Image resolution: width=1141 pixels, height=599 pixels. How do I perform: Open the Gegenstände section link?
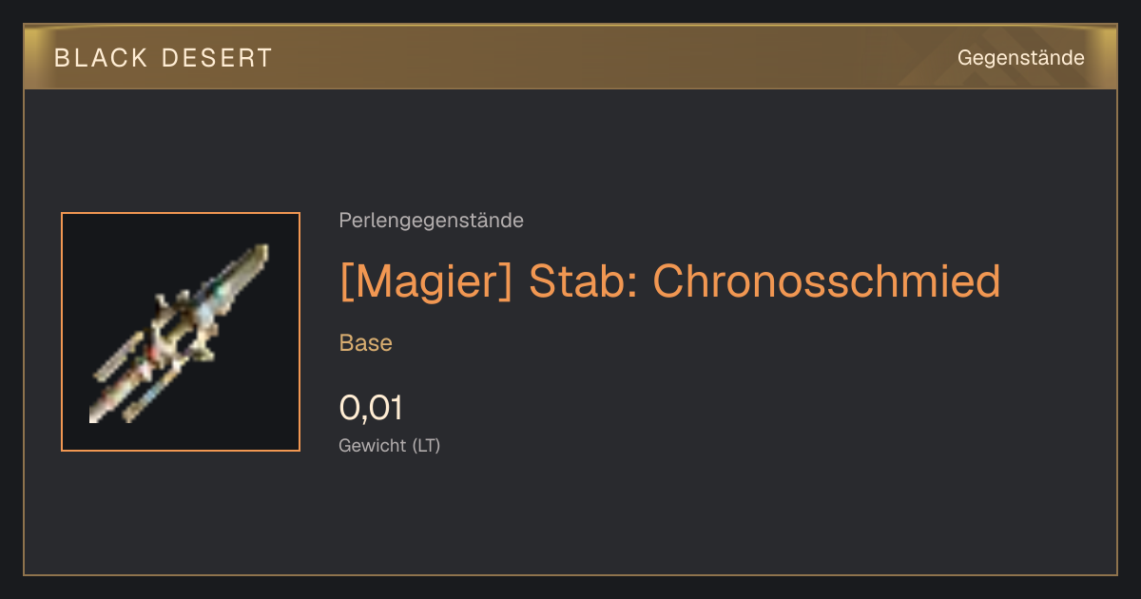[1021, 58]
